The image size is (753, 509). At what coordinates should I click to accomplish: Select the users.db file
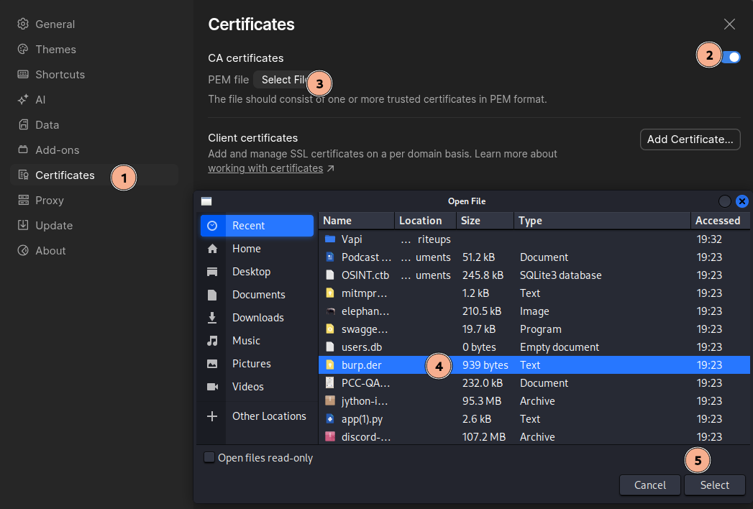point(534,347)
